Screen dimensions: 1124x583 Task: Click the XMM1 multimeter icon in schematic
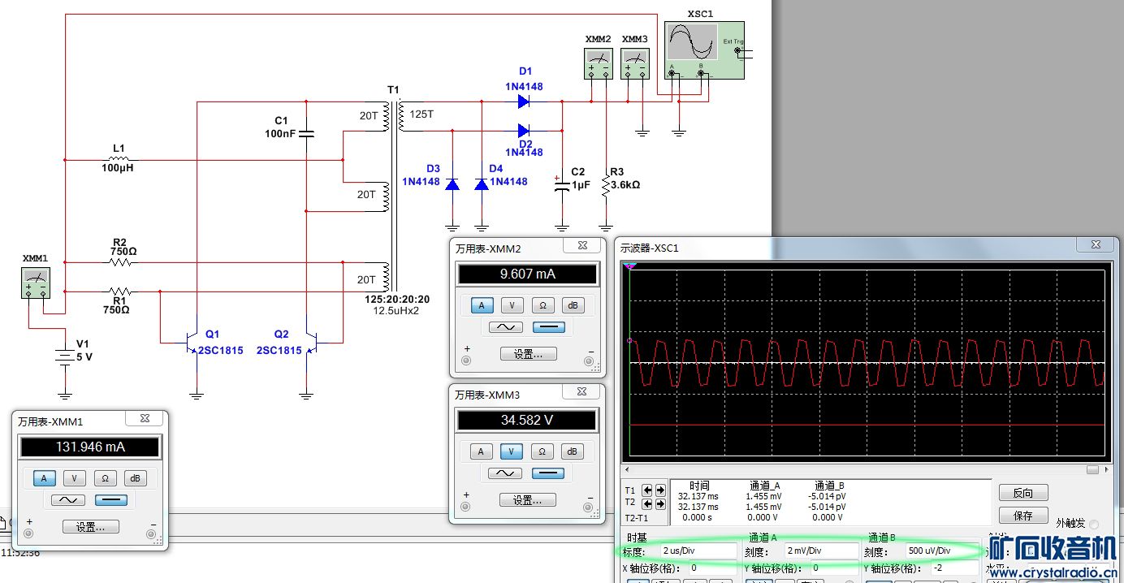coord(35,283)
